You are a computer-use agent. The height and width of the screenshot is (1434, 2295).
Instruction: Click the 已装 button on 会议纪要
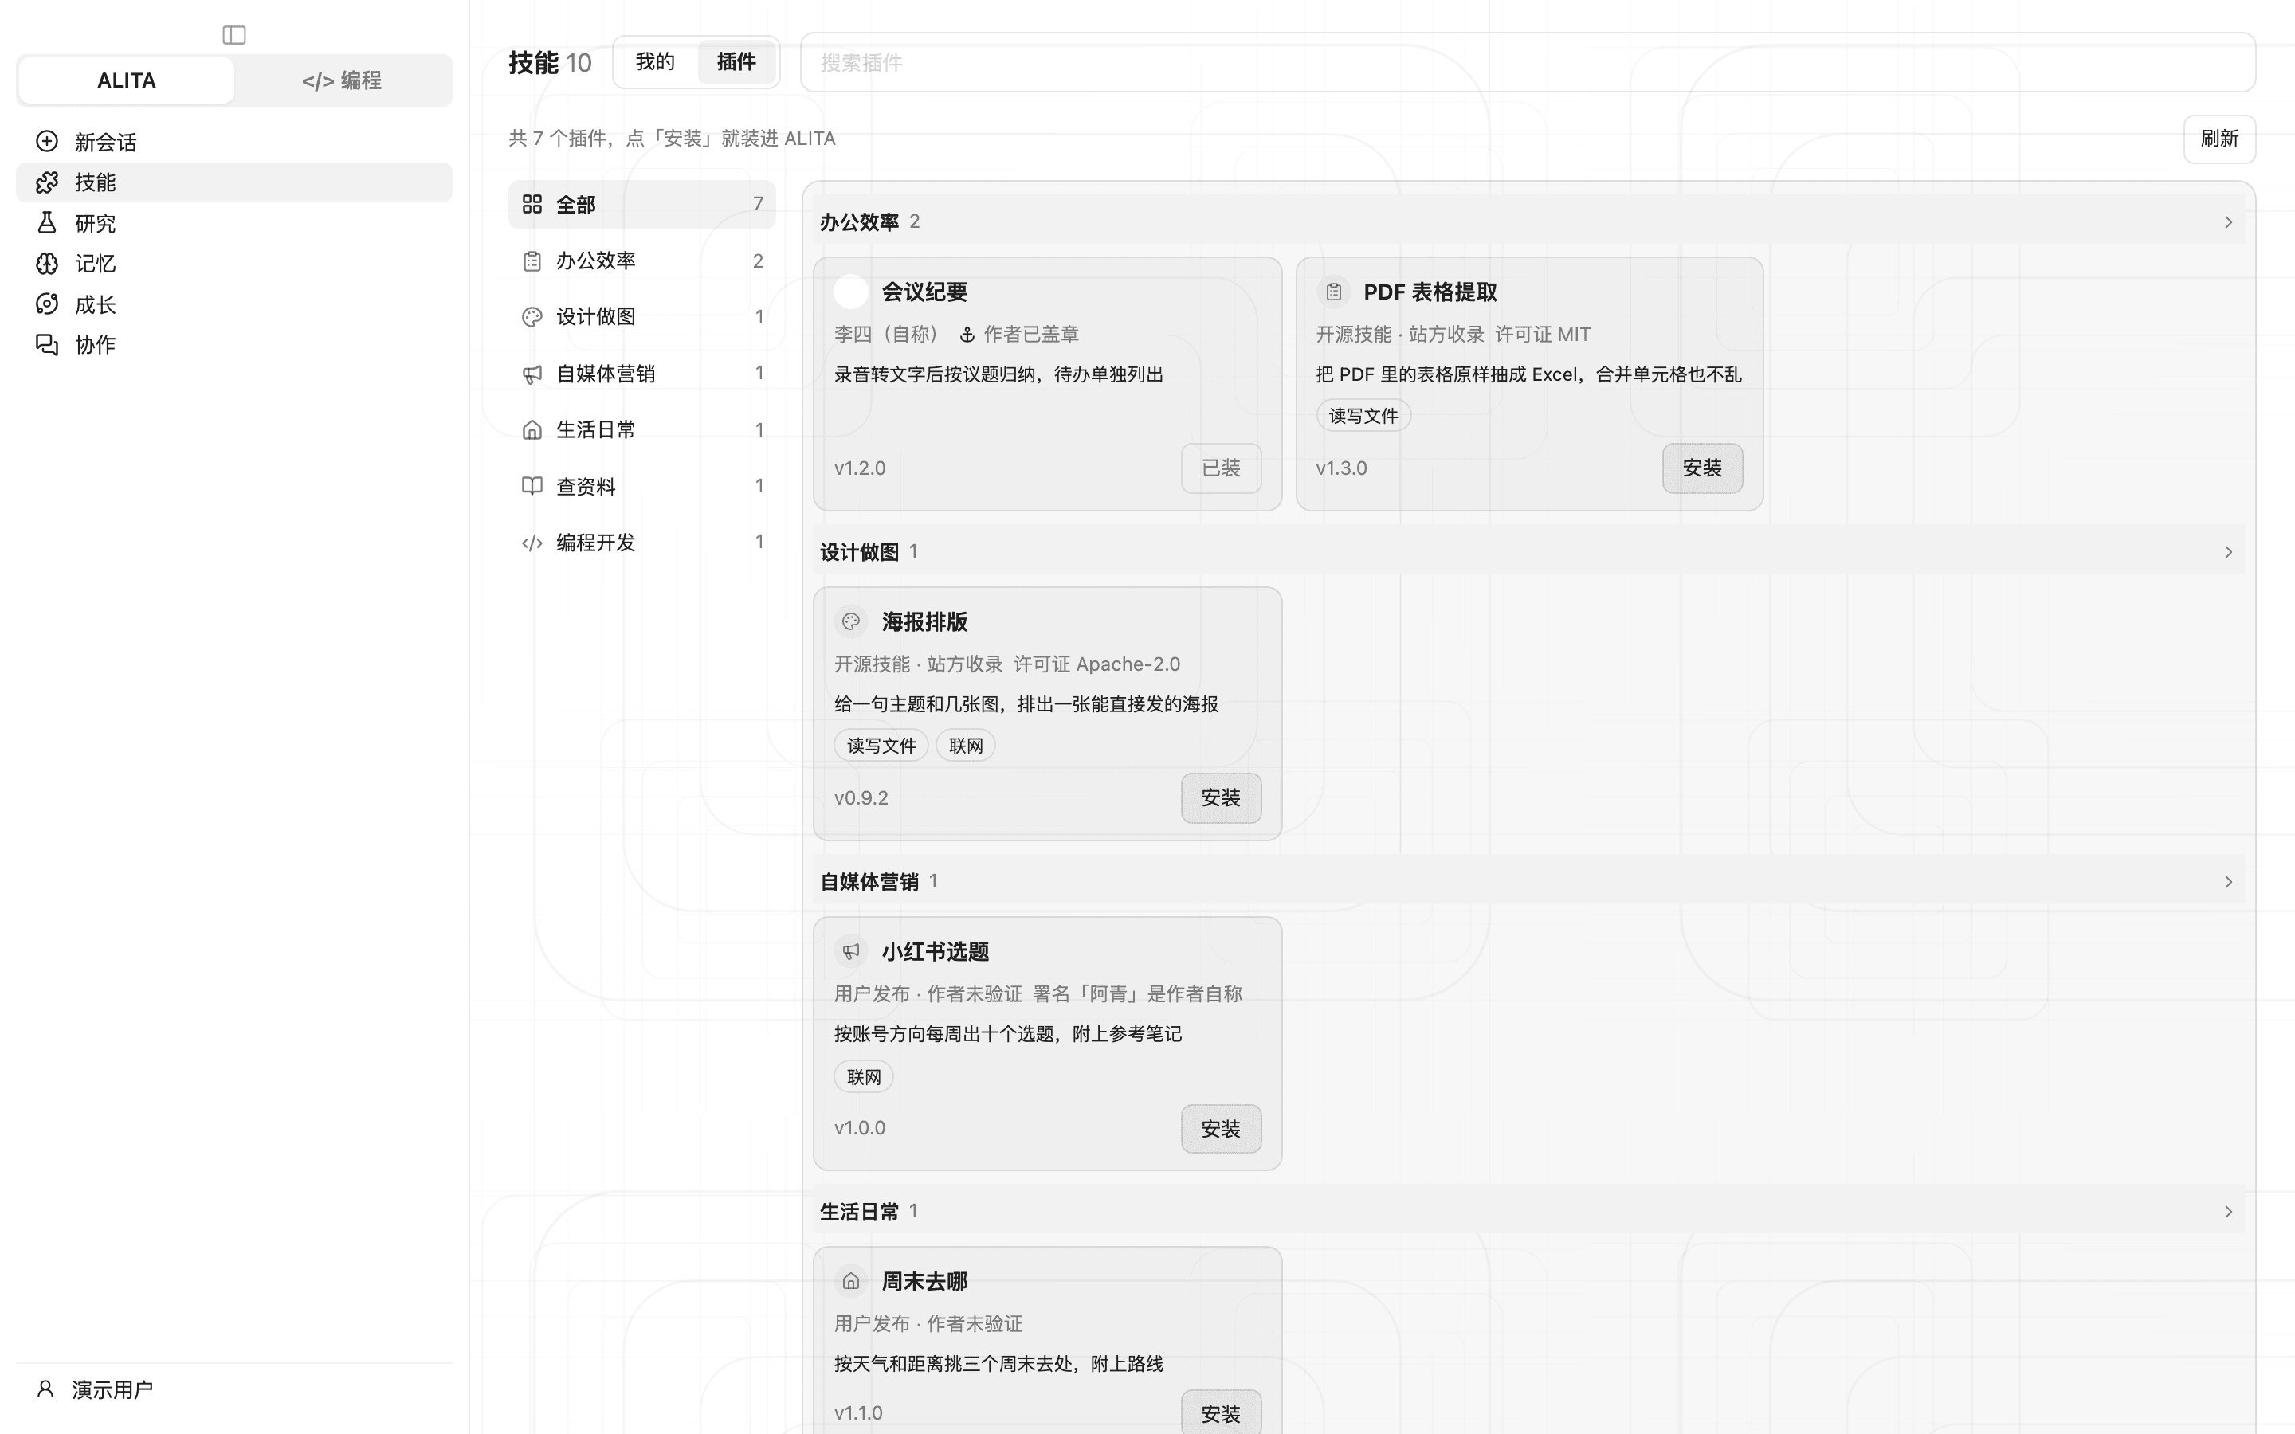coord(1221,468)
